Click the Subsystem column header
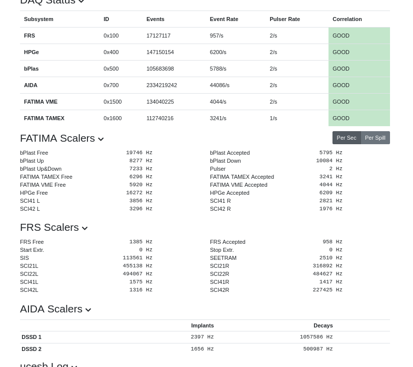The height and width of the screenshot is (367, 413). (x=38, y=19)
